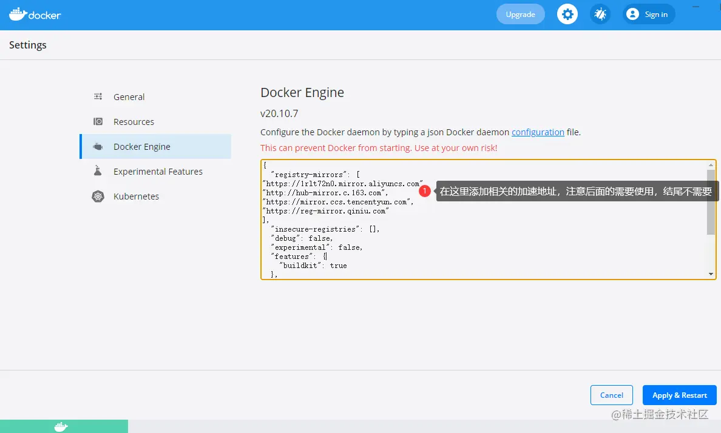This screenshot has height=433, width=721.
Task: Click the mirror.ccs.tencentyun.com line
Action: pyautogui.click(x=338, y=203)
